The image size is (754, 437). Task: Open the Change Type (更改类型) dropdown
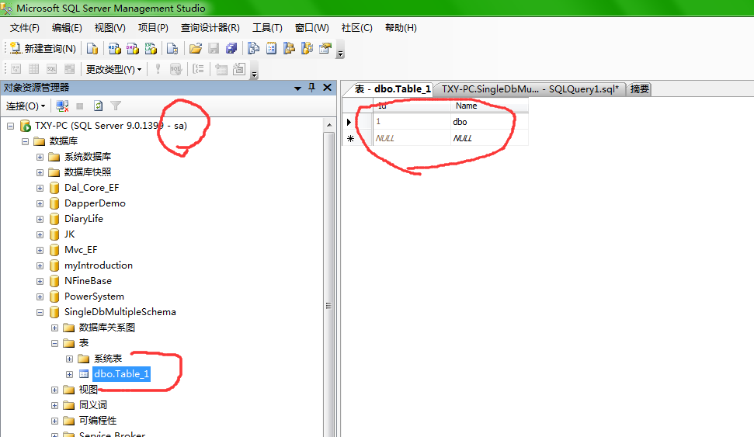click(114, 70)
